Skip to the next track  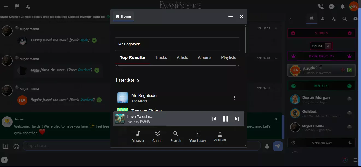pos(237,119)
